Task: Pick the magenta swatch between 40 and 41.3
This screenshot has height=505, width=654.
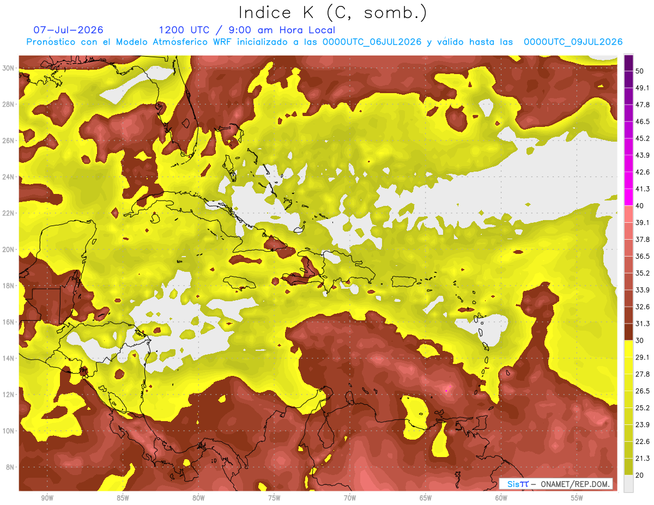Action: click(628, 197)
